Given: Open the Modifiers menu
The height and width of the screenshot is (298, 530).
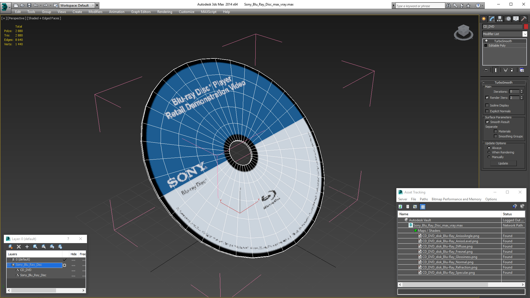Looking at the screenshot, I should point(95,12).
